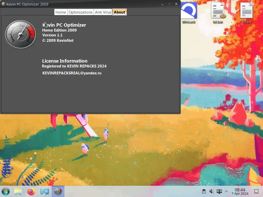The image size is (263, 197).
Task: Open the clipboard tray icon
Action: 204,191
